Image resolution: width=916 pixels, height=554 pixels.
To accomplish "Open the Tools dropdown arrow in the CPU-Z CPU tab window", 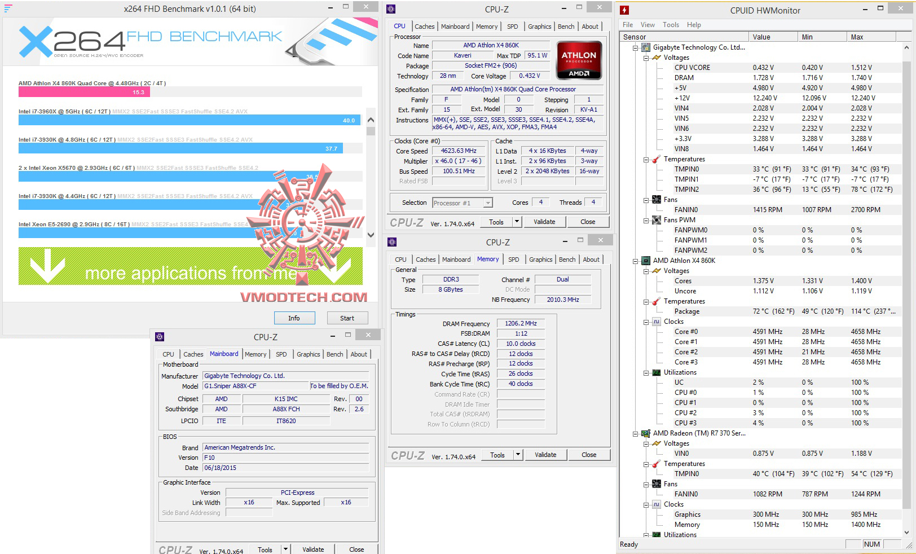I will click(518, 222).
